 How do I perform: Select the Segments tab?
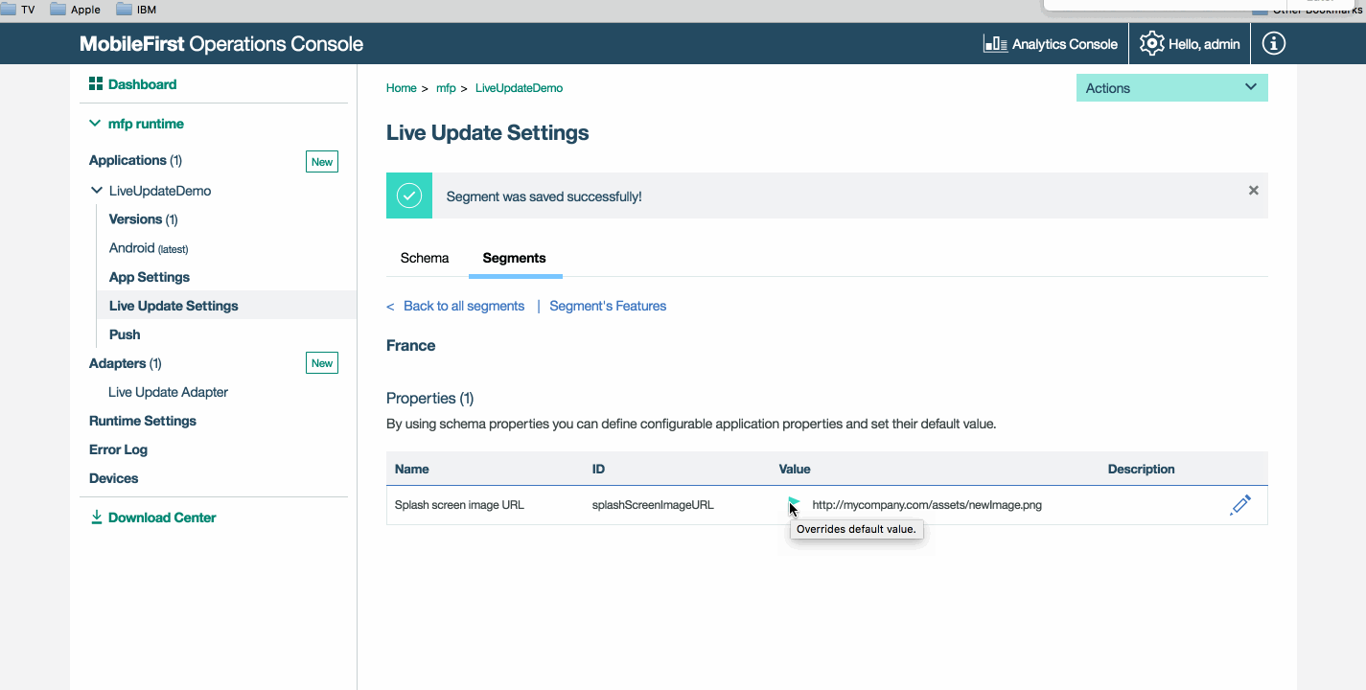[514, 258]
